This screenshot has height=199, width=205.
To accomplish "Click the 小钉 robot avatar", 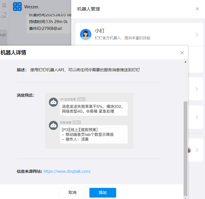I will click(x=86, y=34).
